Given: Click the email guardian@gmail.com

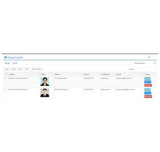Looking at the screenshot, I should tap(124, 78).
